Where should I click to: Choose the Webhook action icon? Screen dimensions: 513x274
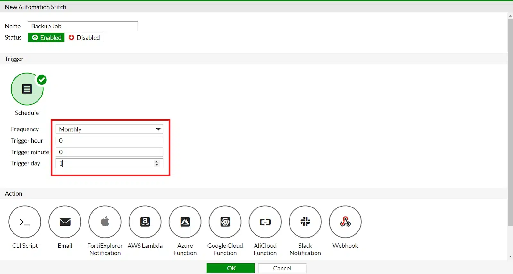345,222
